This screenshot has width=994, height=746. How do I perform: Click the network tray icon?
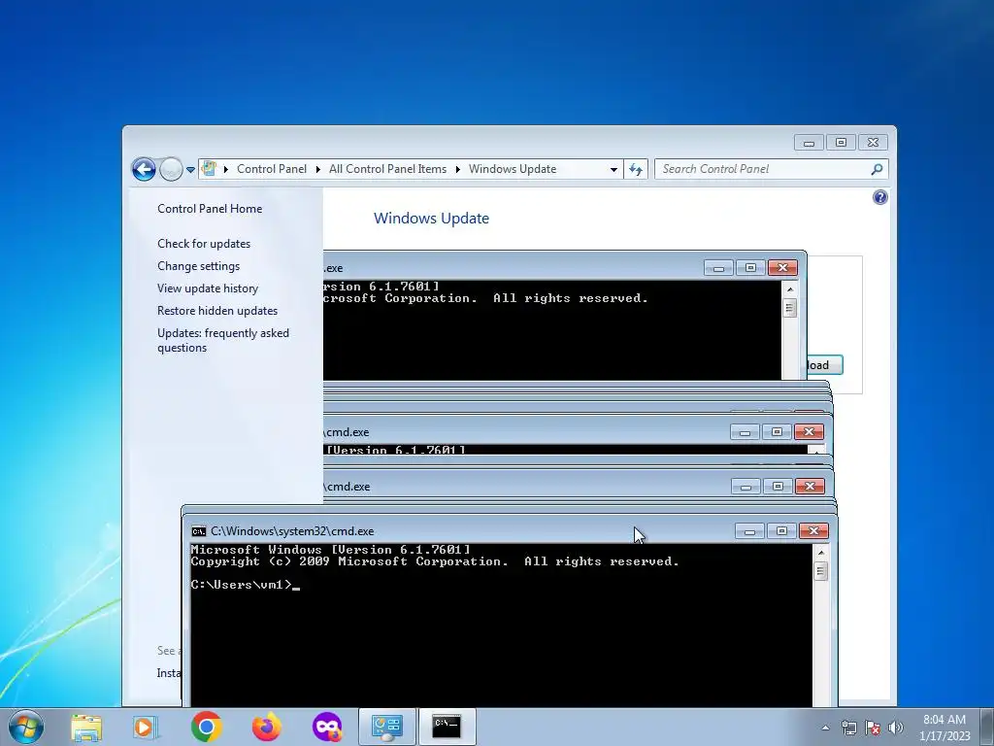point(848,728)
